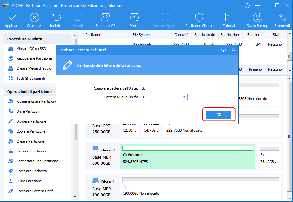Confirm the drive letter with OK button
The image size is (293, 202).
click(219, 114)
